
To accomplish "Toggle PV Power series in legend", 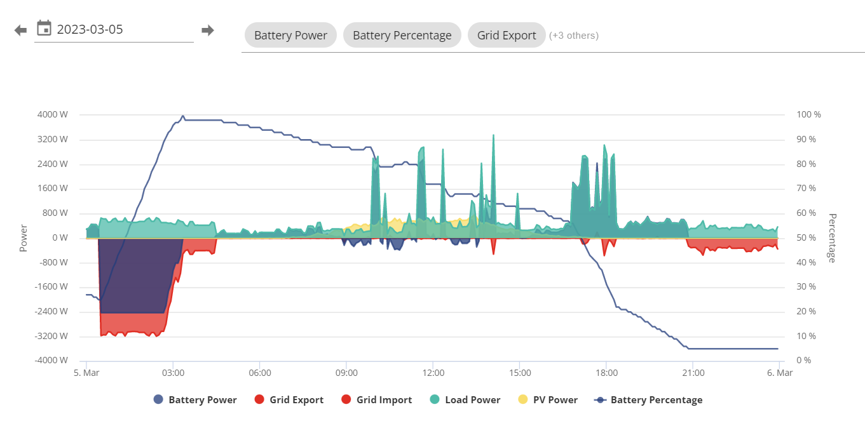I will tap(548, 400).
